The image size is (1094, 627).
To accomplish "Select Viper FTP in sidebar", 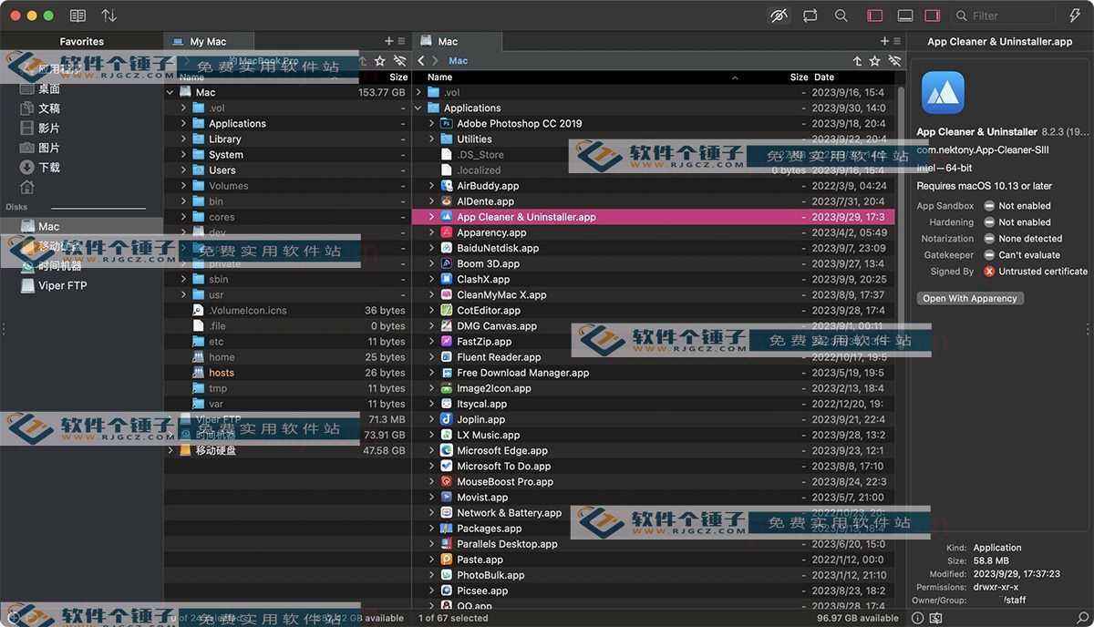I will [63, 285].
